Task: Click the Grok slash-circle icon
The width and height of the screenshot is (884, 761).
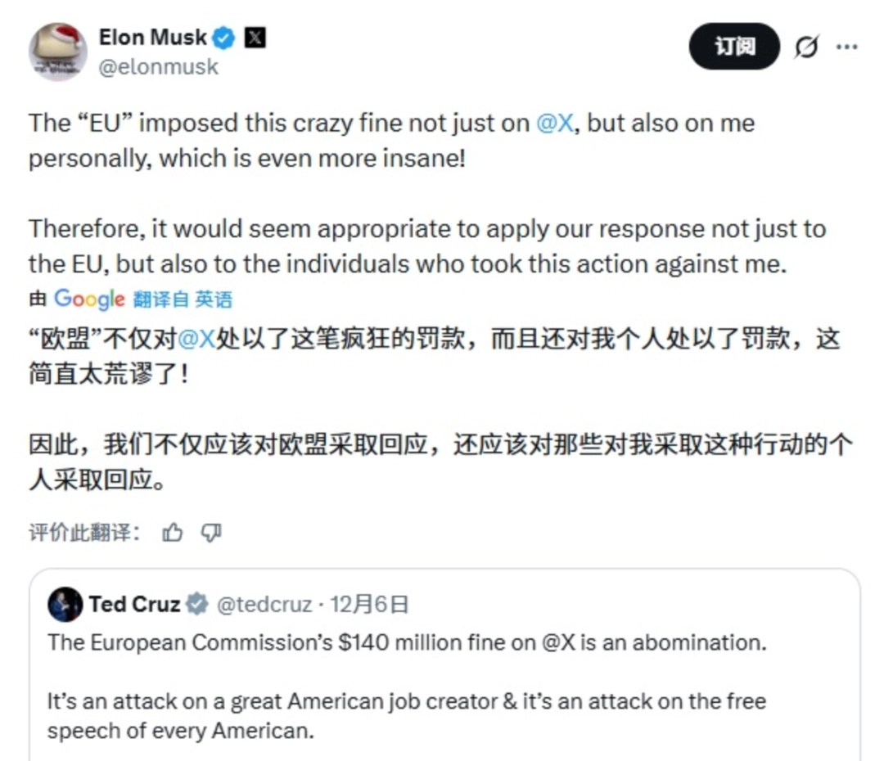Action: click(806, 47)
